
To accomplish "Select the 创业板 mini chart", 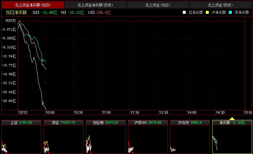I will tap(106, 137).
